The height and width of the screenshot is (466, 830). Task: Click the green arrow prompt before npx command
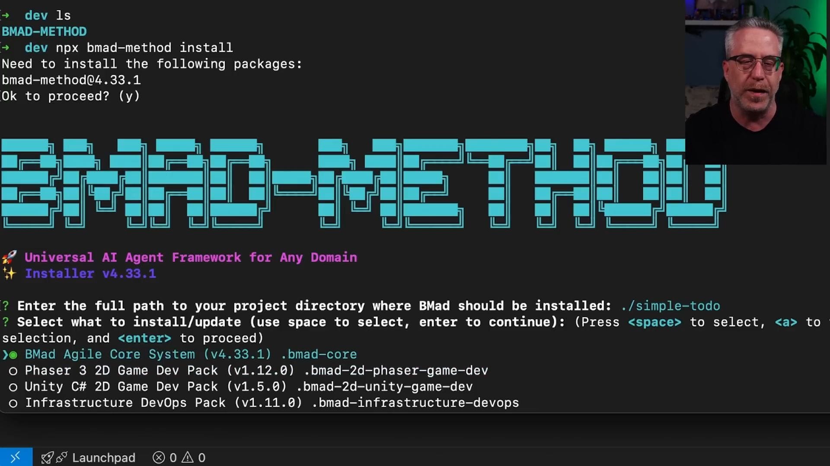(6, 47)
